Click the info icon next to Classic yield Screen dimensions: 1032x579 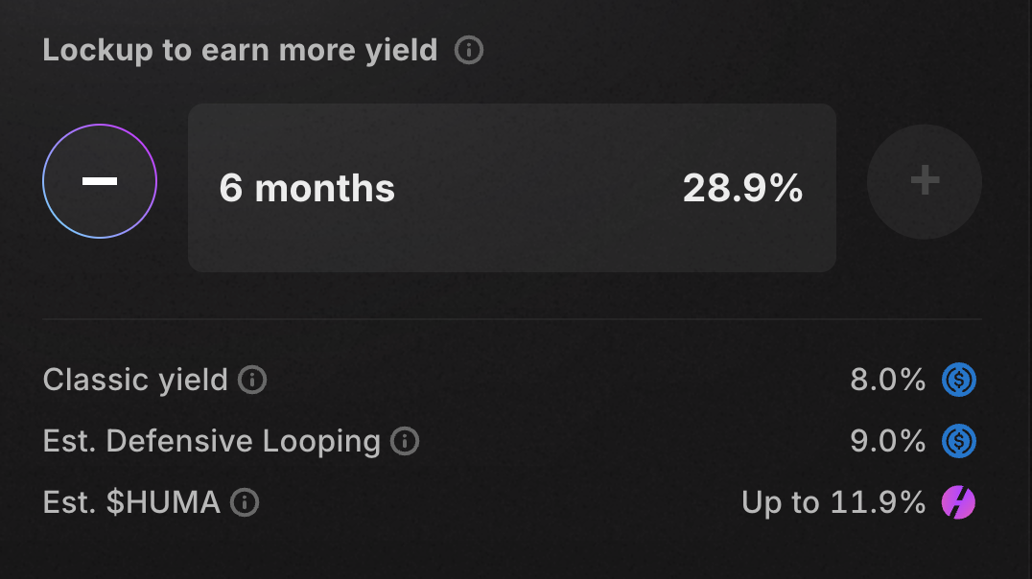pos(250,381)
